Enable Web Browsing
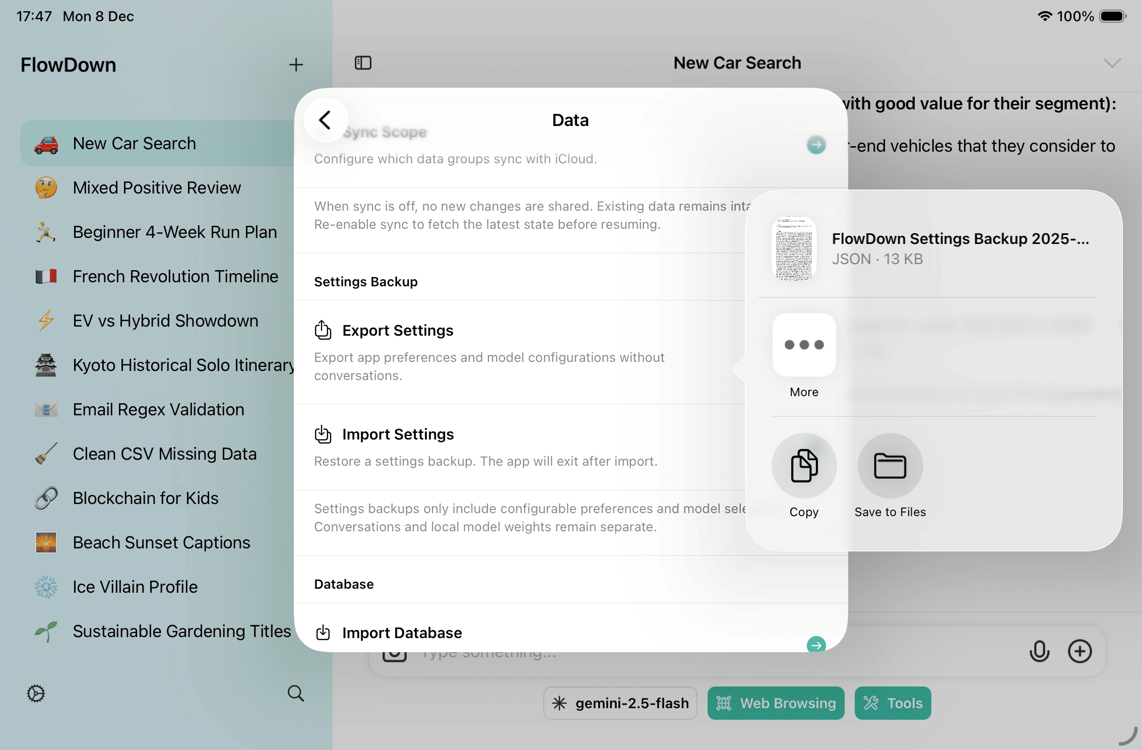The image size is (1142, 750). [776, 703]
